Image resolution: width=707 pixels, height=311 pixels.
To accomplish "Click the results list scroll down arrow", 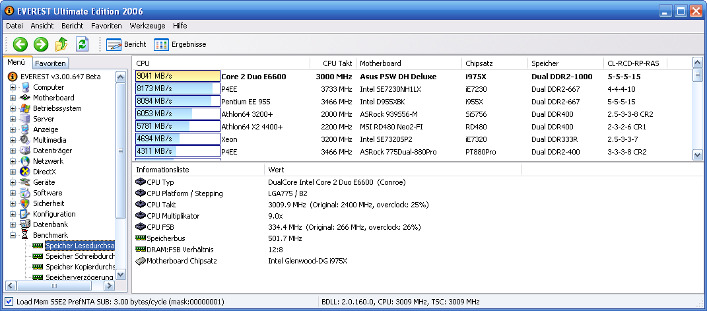I will [x=698, y=155].
